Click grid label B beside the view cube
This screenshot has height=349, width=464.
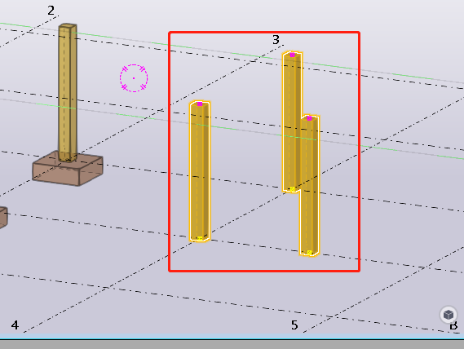click(x=453, y=326)
